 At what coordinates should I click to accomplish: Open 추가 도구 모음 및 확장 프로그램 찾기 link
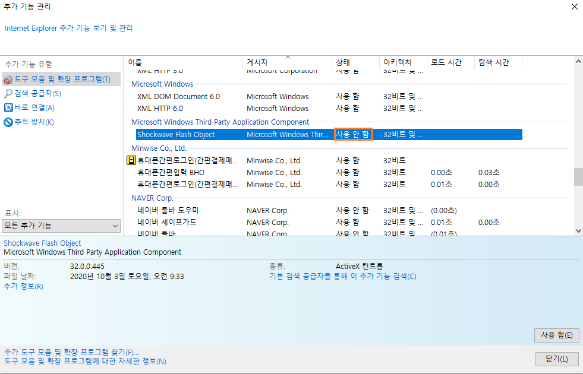pos(71,352)
